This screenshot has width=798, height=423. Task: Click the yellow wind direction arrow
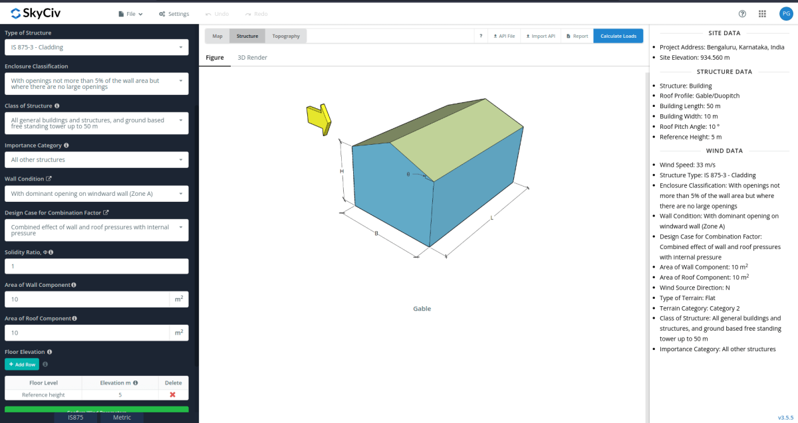[x=319, y=119]
